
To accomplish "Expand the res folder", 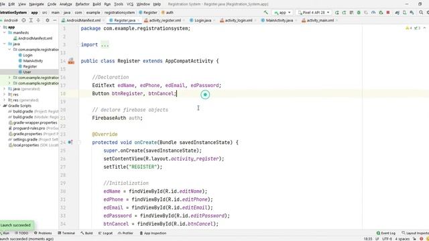I will [x=5, y=94].
